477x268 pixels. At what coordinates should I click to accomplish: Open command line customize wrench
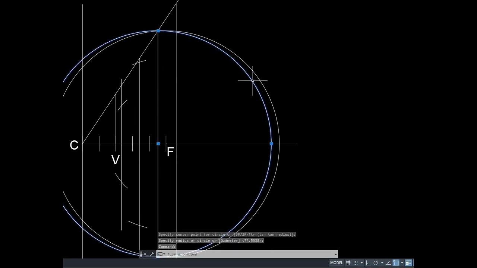152,254
